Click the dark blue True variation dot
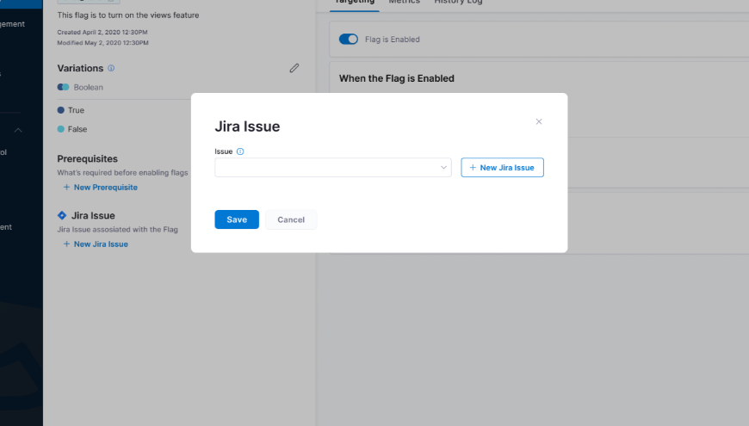 pyautogui.click(x=61, y=110)
